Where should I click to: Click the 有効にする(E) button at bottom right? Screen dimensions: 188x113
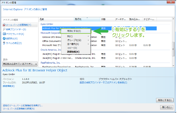(165, 100)
